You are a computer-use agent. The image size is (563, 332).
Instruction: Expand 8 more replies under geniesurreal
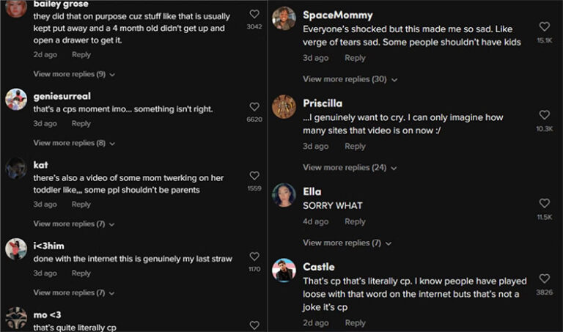pyautogui.click(x=74, y=143)
